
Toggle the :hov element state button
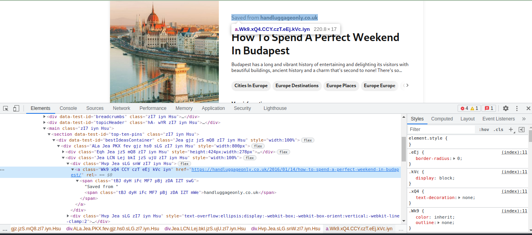click(484, 129)
